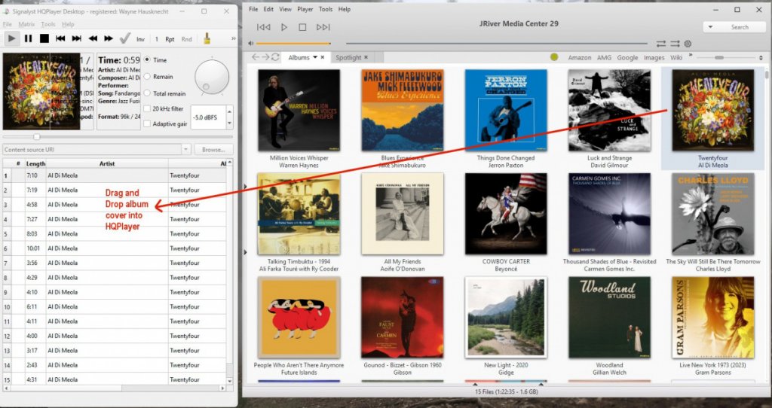Screen dimensions: 772x408
Task: Click the Wiki link
Action: point(676,57)
